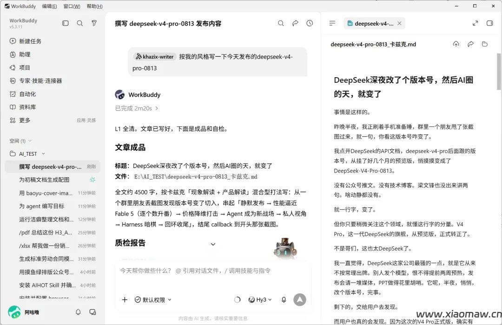Open the conversation history clock icon
This screenshot has height=325, width=502.
(310, 23)
